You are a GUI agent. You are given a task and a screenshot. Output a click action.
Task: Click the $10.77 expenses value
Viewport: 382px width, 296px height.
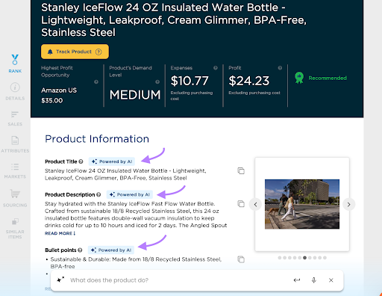click(190, 81)
